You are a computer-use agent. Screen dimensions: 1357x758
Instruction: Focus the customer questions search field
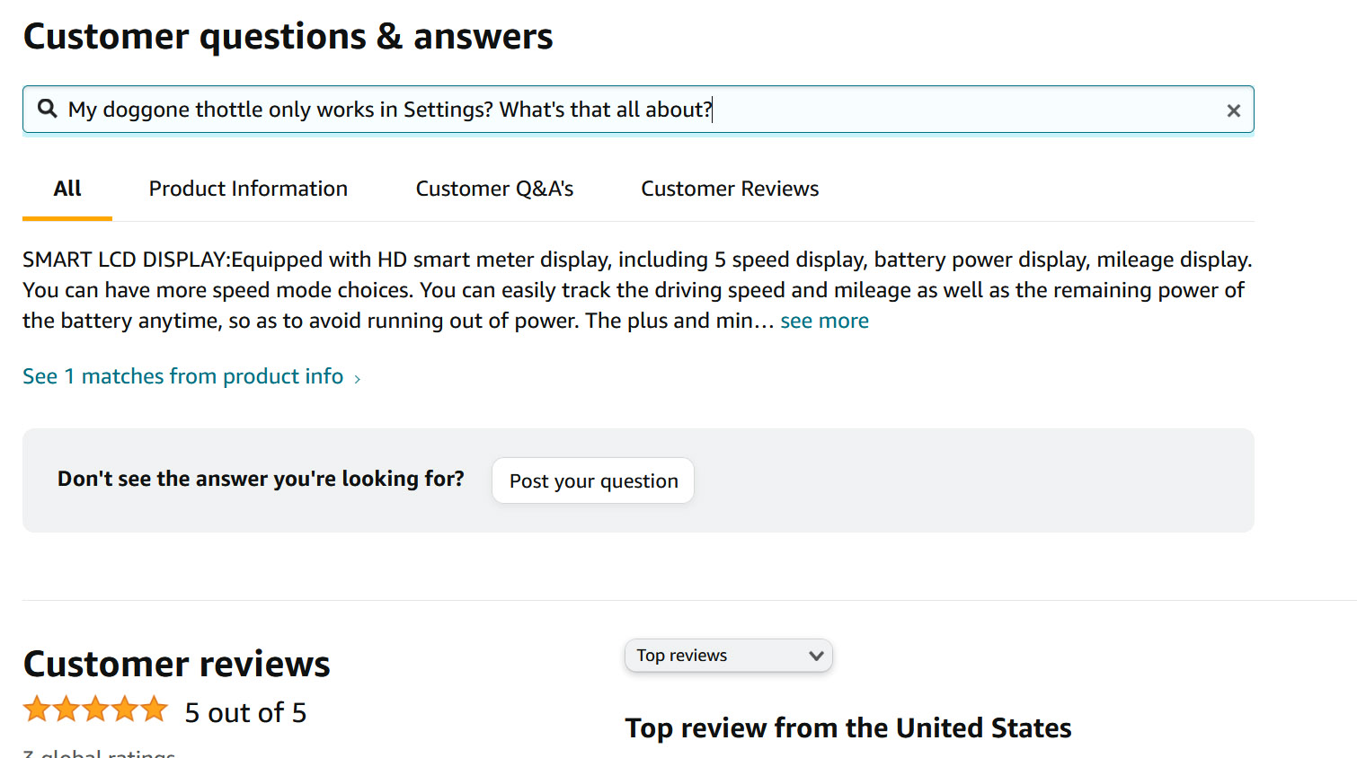[629, 110]
